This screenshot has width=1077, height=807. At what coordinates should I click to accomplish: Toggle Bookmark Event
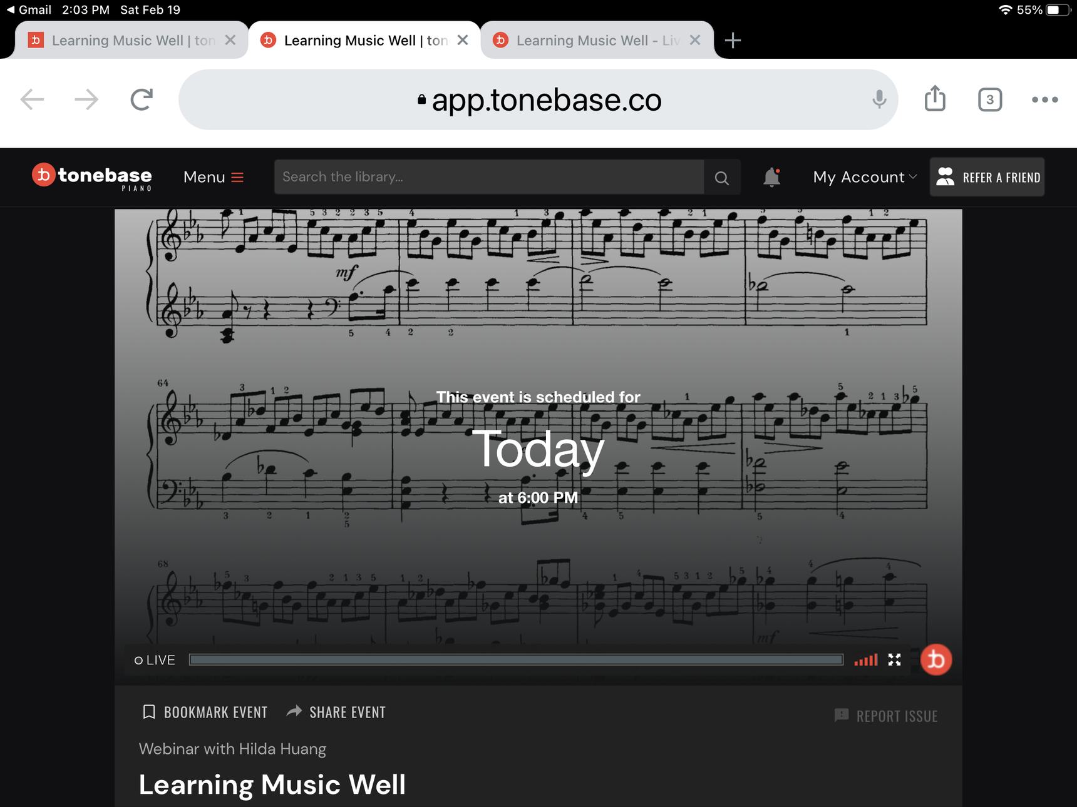[x=205, y=712]
